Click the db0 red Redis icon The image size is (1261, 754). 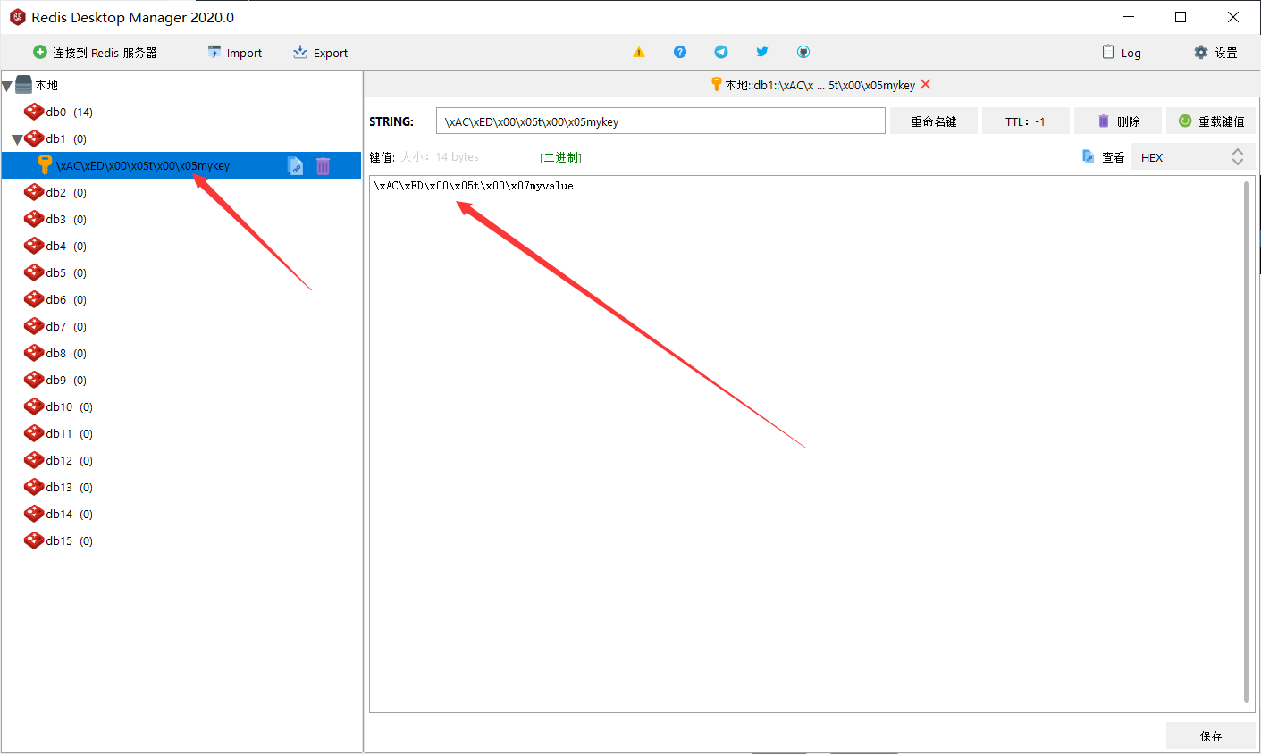[34, 112]
